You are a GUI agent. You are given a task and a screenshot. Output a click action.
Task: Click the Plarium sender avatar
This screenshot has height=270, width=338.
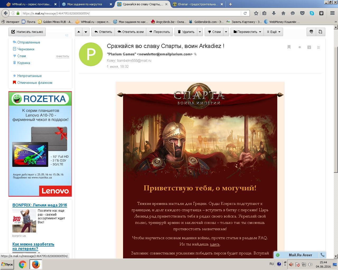(x=91, y=54)
